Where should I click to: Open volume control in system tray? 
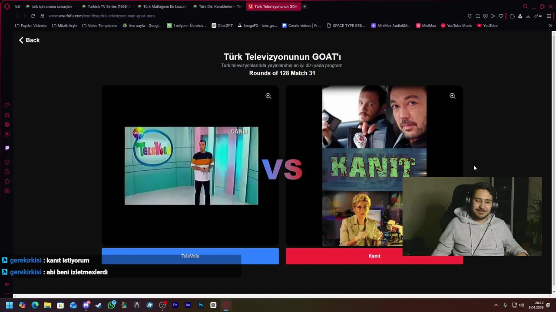[521, 305]
